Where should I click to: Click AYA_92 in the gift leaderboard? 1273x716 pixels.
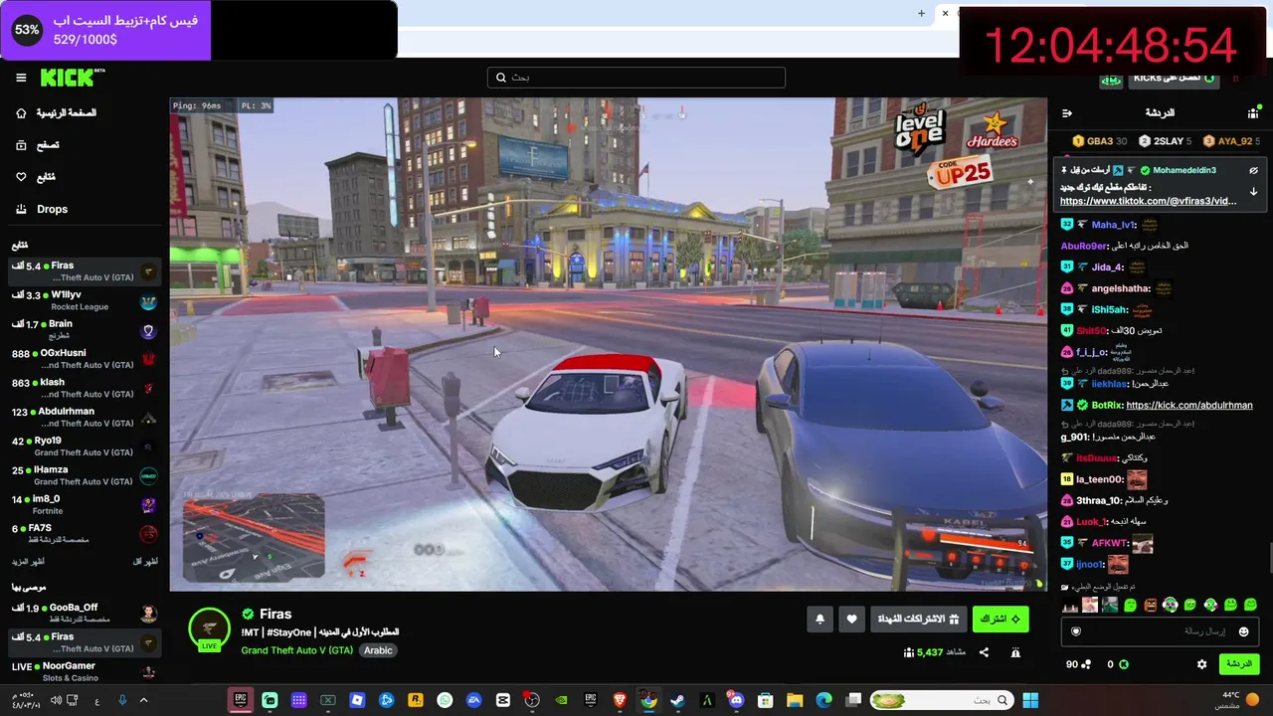[1231, 141]
